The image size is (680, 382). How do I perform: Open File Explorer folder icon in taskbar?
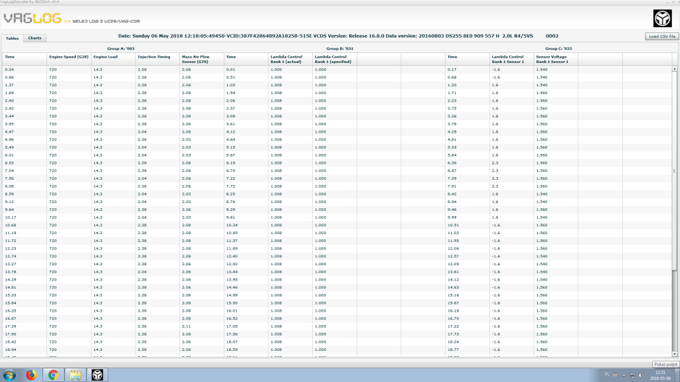click(x=76, y=375)
